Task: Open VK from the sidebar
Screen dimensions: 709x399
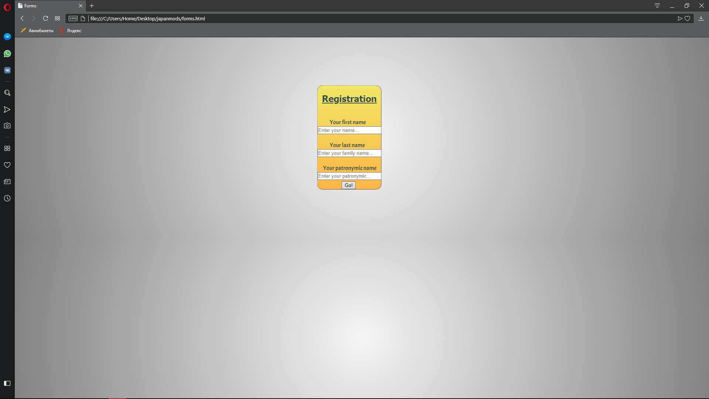Action: pyautogui.click(x=7, y=70)
